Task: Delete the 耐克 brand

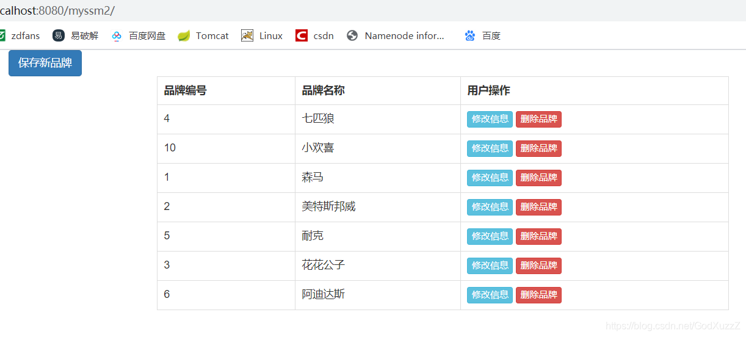Action: [x=538, y=236]
